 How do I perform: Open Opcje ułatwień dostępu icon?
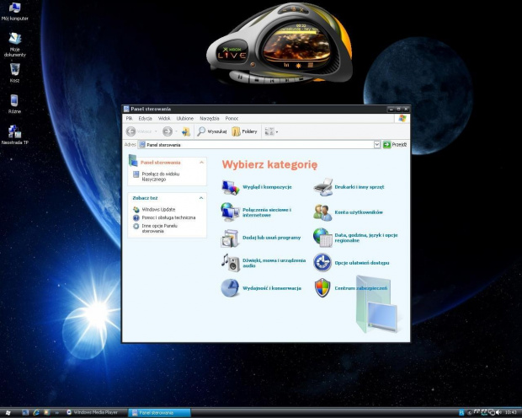322,262
